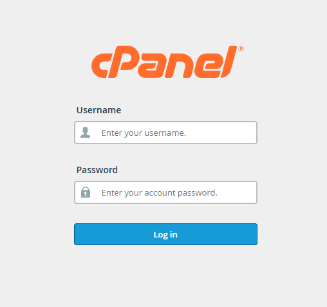The image size is (327, 307).
Task: Click the blue Log in button
Action: click(x=165, y=234)
